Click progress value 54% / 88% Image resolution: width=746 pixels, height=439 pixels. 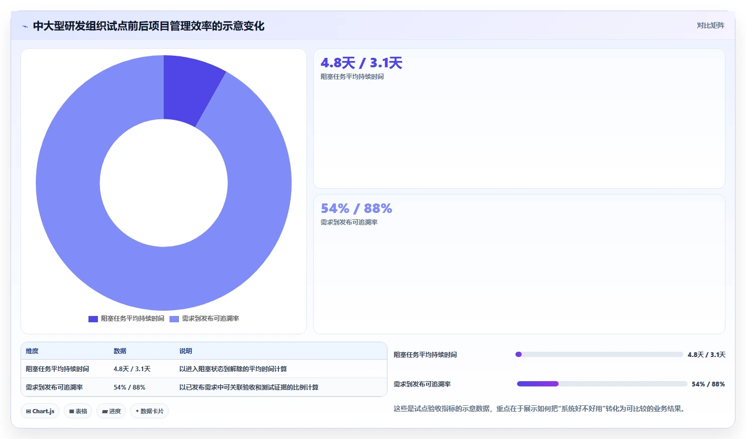click(708, 384)
